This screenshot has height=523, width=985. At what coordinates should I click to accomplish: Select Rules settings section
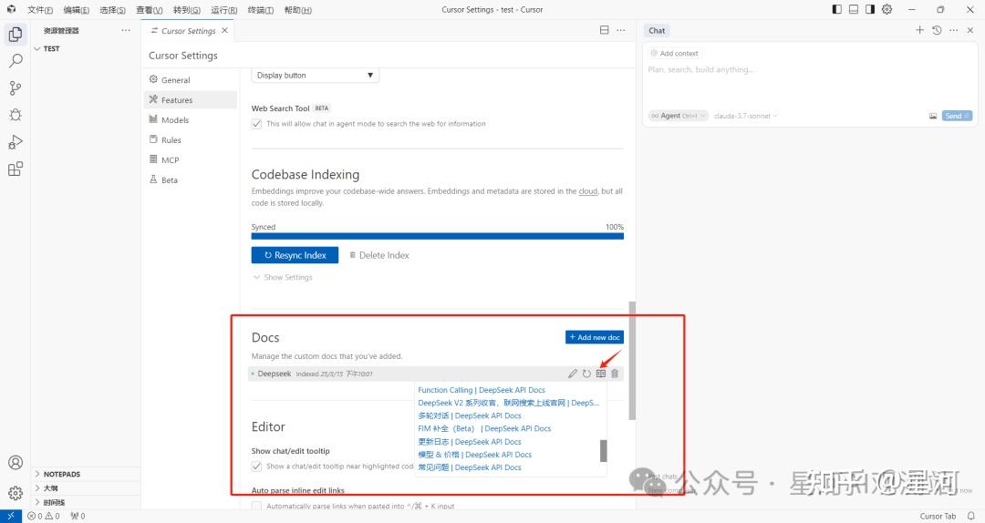click(x=191, y=140)
